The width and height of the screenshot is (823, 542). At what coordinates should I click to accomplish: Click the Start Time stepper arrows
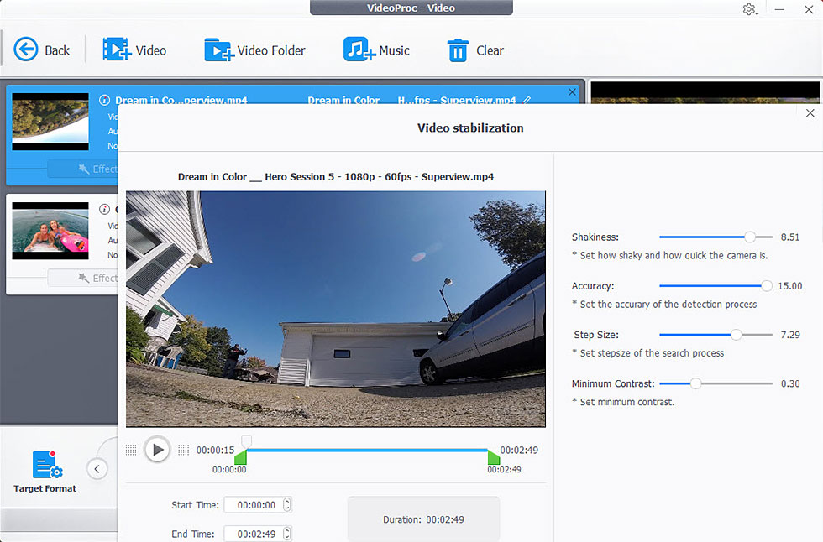287,505
